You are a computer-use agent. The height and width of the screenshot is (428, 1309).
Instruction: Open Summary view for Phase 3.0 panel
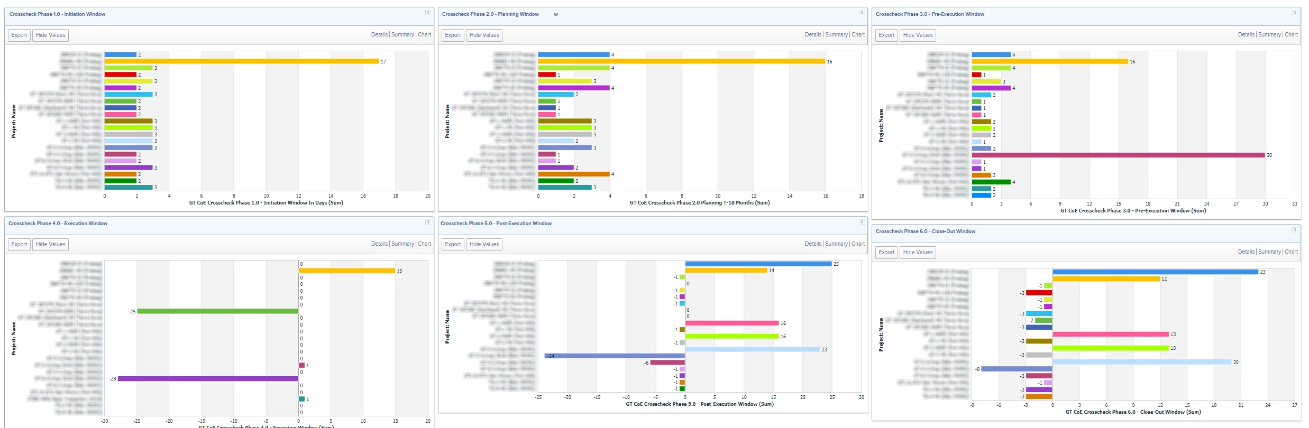point(1270,35)
